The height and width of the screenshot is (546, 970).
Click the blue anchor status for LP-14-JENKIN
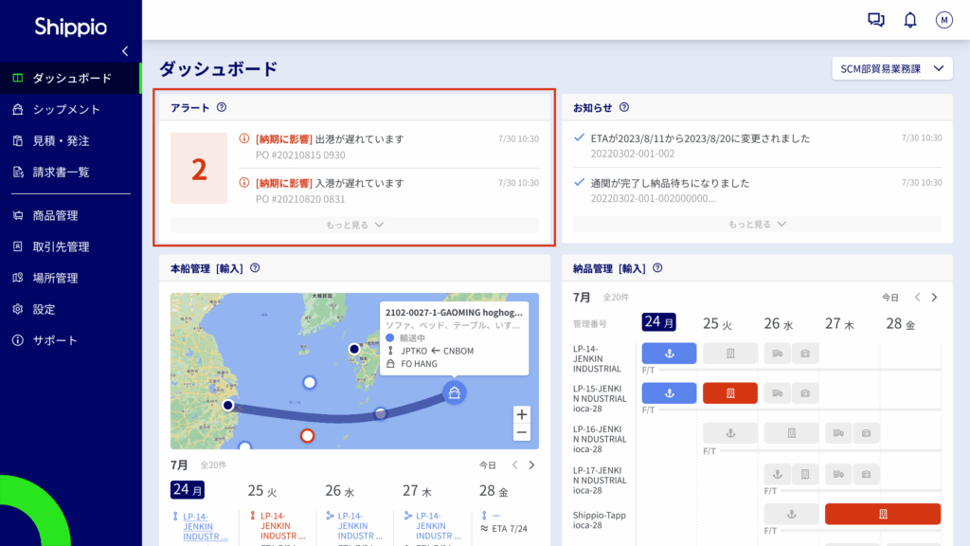pyautogui.click(x=669, y=354)
